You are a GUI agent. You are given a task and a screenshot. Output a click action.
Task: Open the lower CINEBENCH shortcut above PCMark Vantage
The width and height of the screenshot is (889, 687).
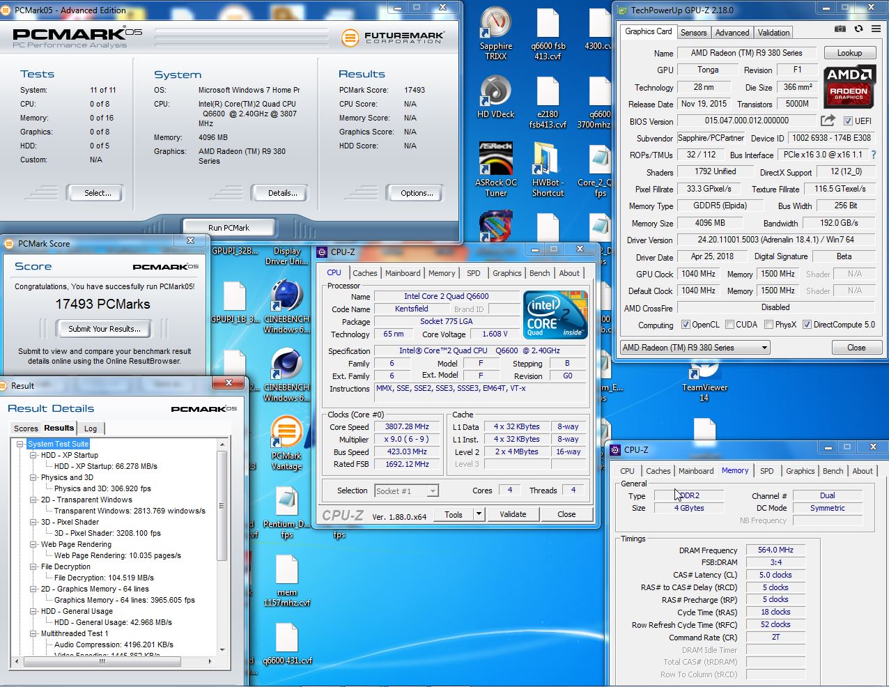pos(286,375)
